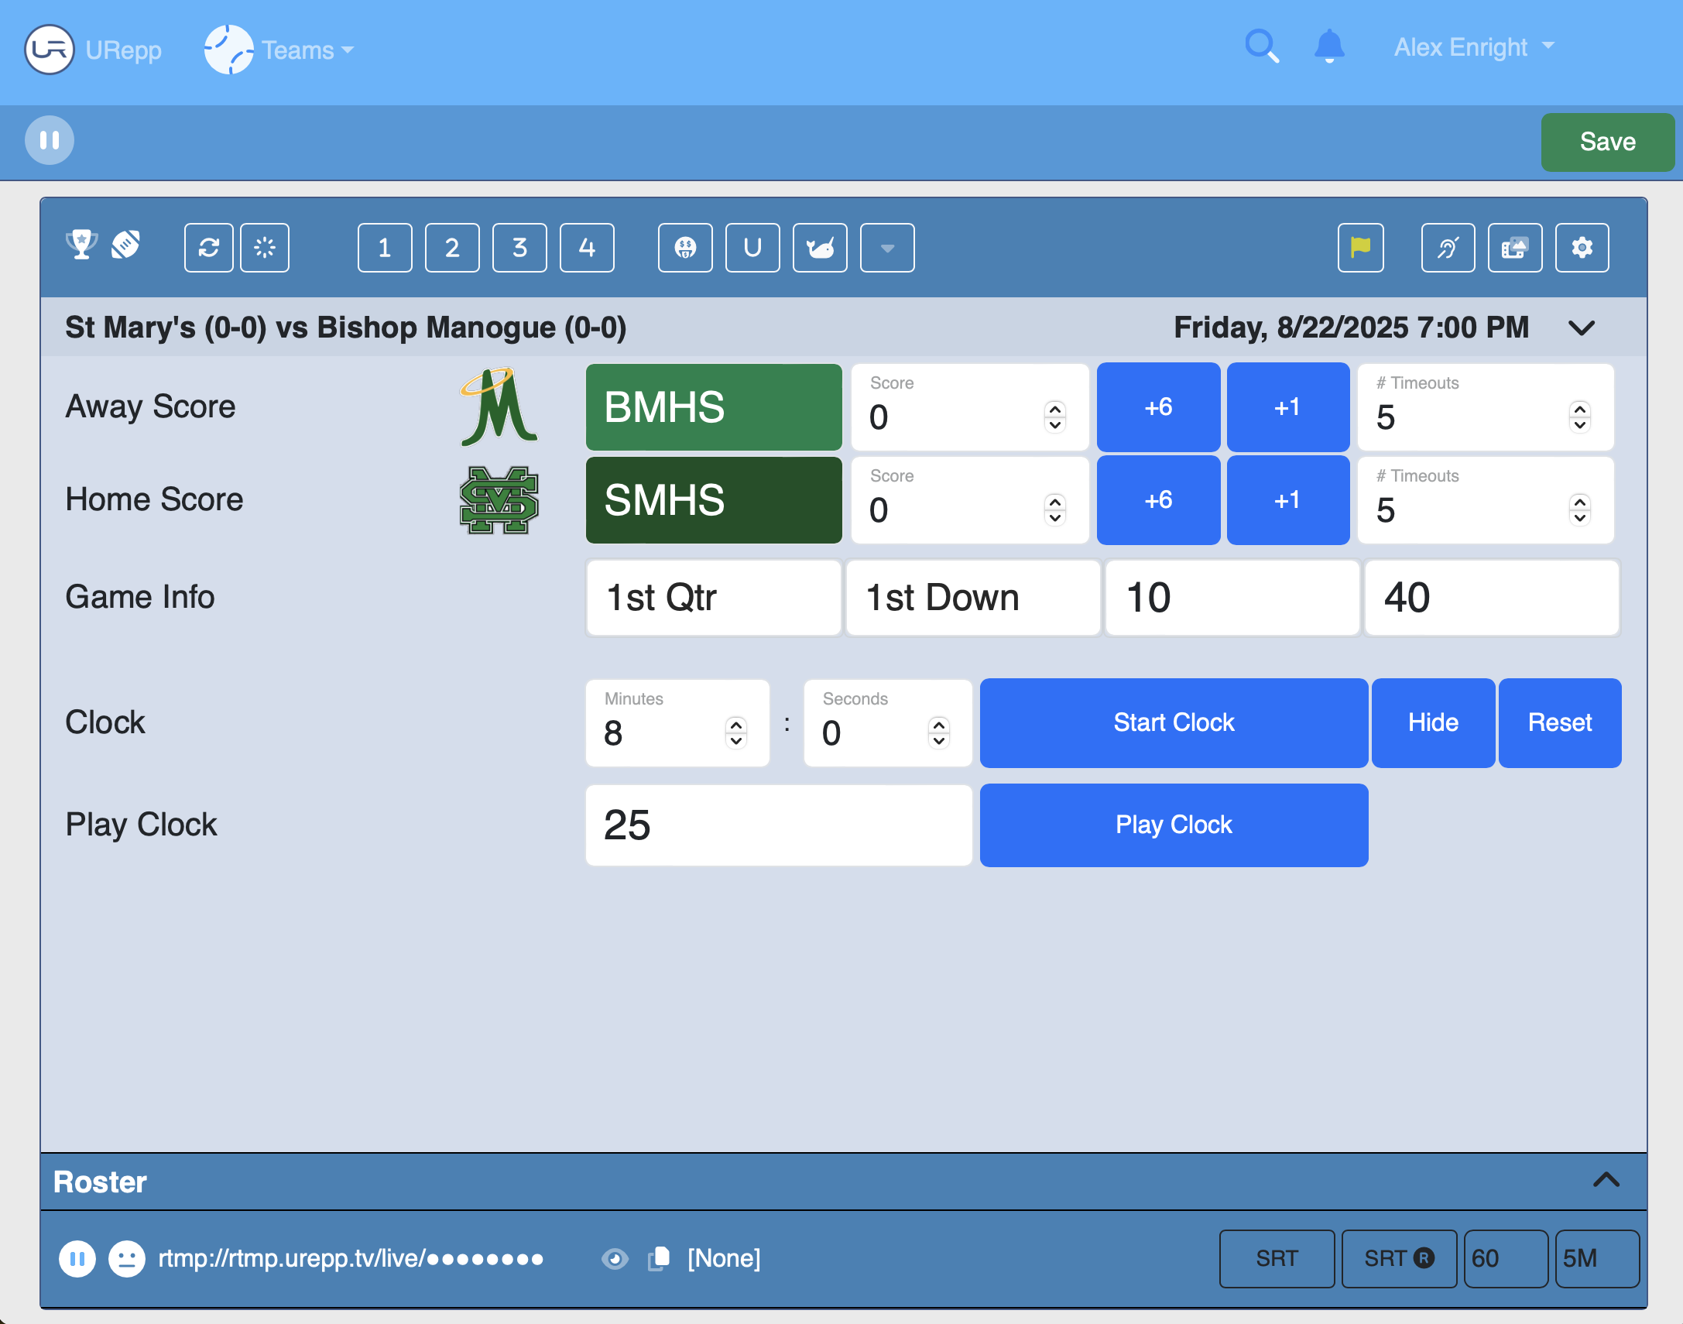Click the refresh sync icon button
This screenshot has width=1683, height=1324.
point(208,248)
